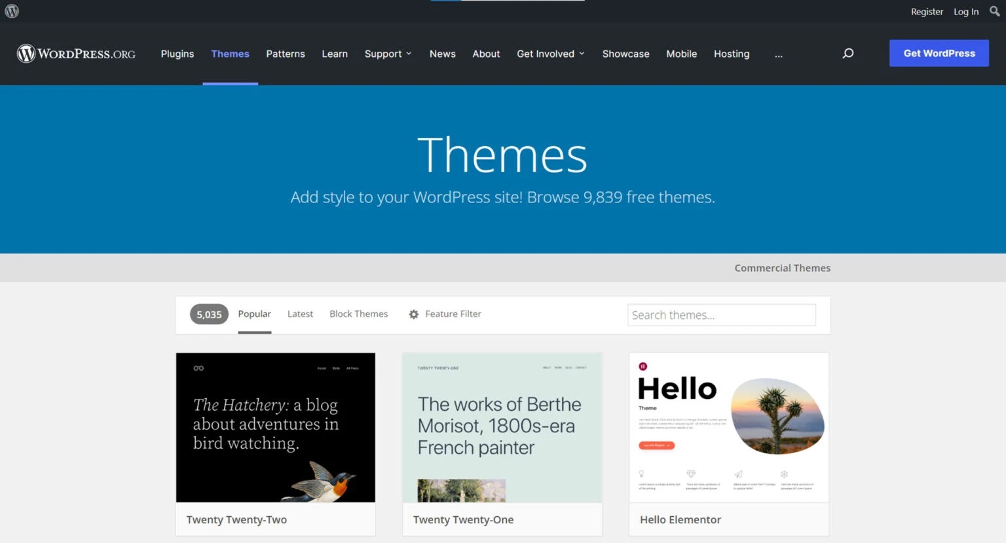
Task: Click the Feature Filter gear icon
Action: (413, 314)
